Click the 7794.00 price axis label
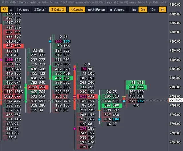The height and width of the screenshot is (151, 183). (x=175, y=142)
